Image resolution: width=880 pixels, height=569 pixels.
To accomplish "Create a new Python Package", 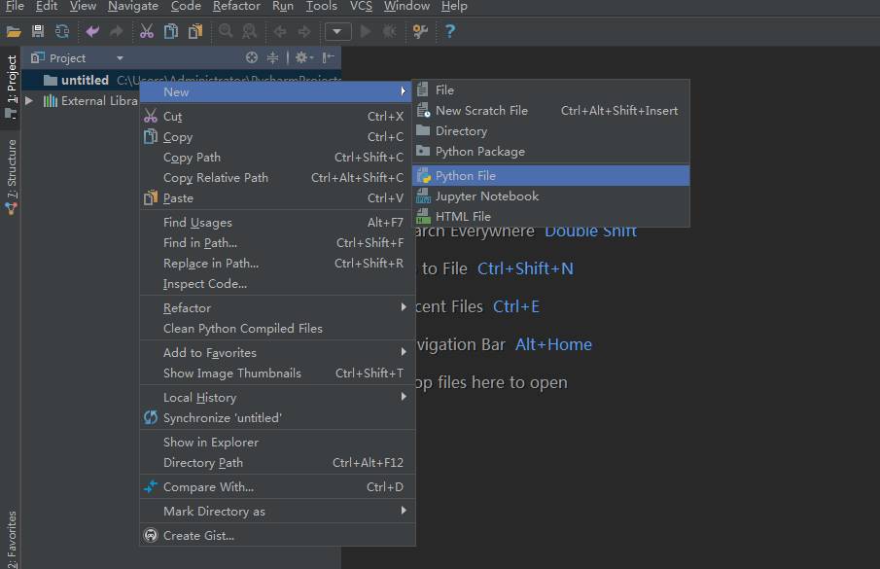I will 550,152.
